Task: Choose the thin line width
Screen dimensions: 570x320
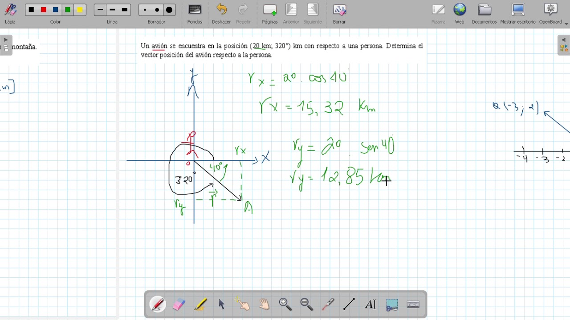Action: [x=100, y=10]
